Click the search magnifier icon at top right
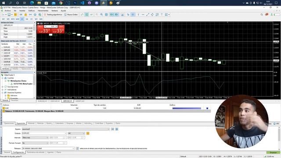This screenshot has width=281, height=158. point(262,14)
